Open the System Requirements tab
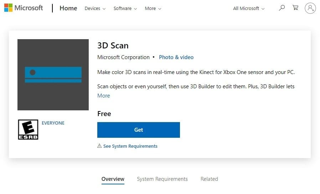This screenshot has height=194, width=320. [162, 179]
